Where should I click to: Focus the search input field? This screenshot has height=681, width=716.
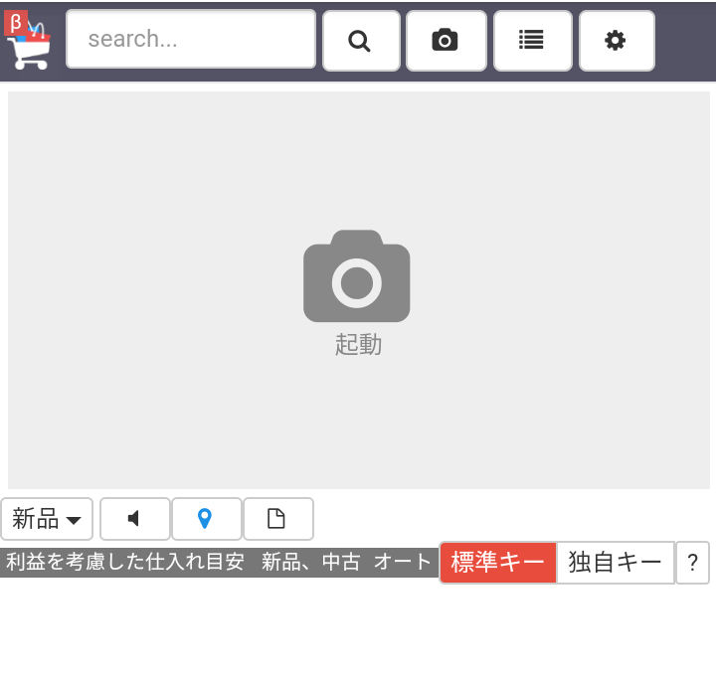[x=191, y=39]
